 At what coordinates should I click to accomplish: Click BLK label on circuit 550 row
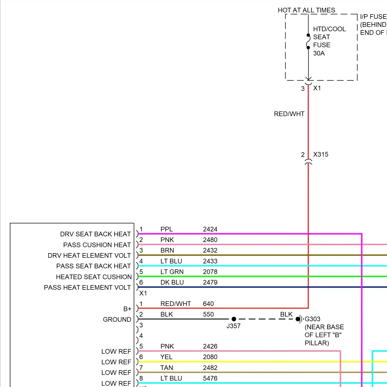(167, 315)
